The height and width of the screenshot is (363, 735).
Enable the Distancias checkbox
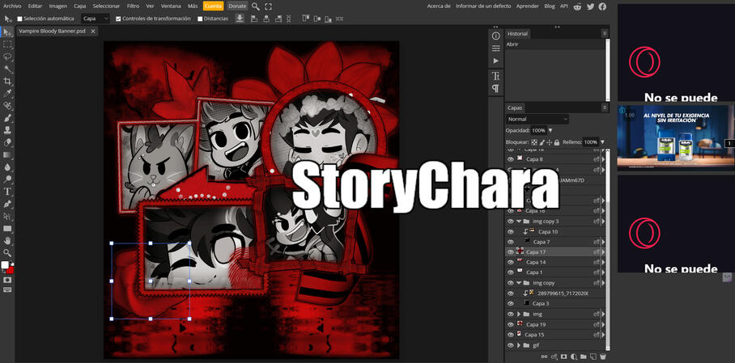click(x=201, y=19)
